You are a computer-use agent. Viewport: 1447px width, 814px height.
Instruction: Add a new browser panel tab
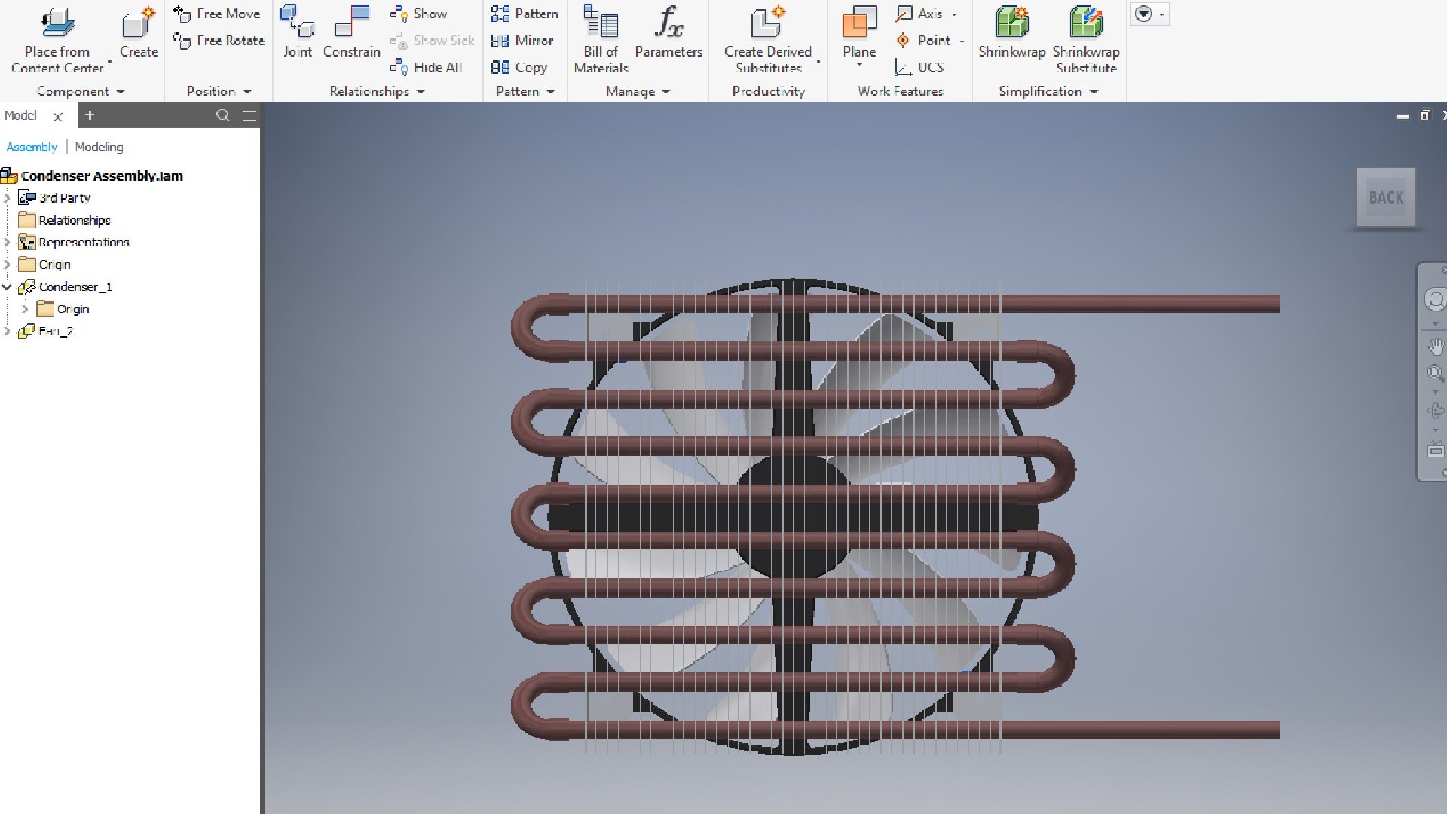point(90,115)
